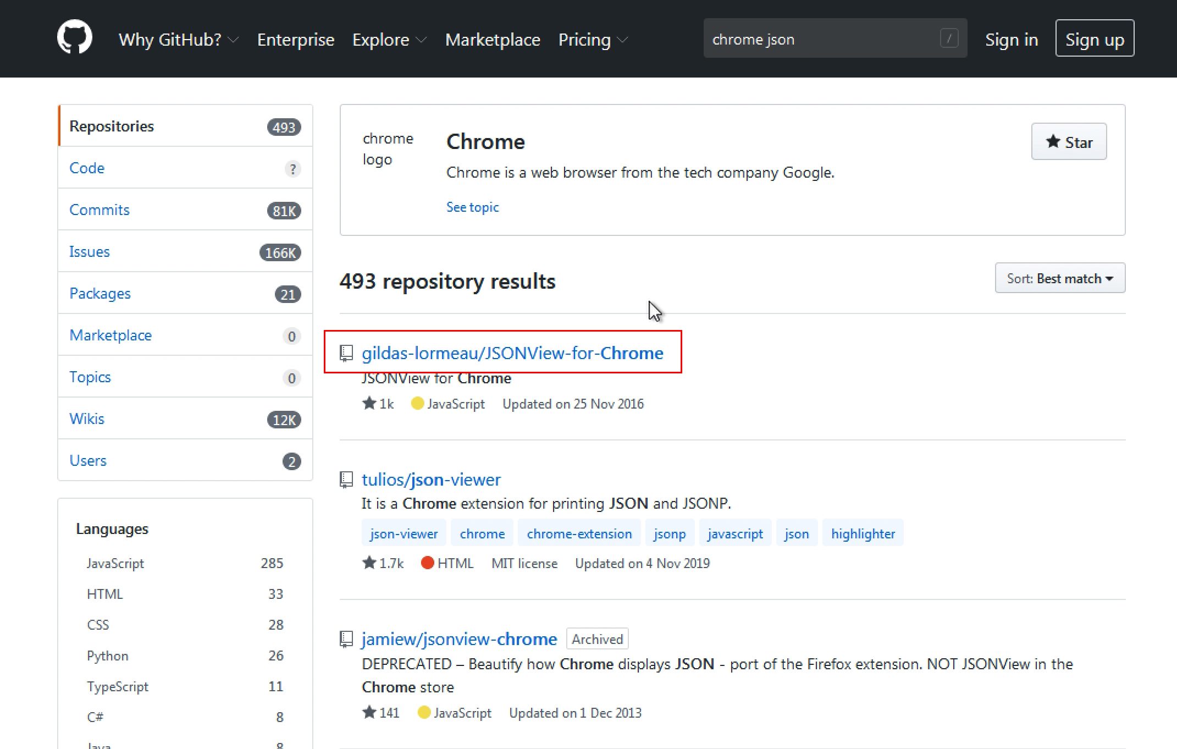
Task: Click the repository icon beside tulios/json-viewer
Action: pos(346,480)
